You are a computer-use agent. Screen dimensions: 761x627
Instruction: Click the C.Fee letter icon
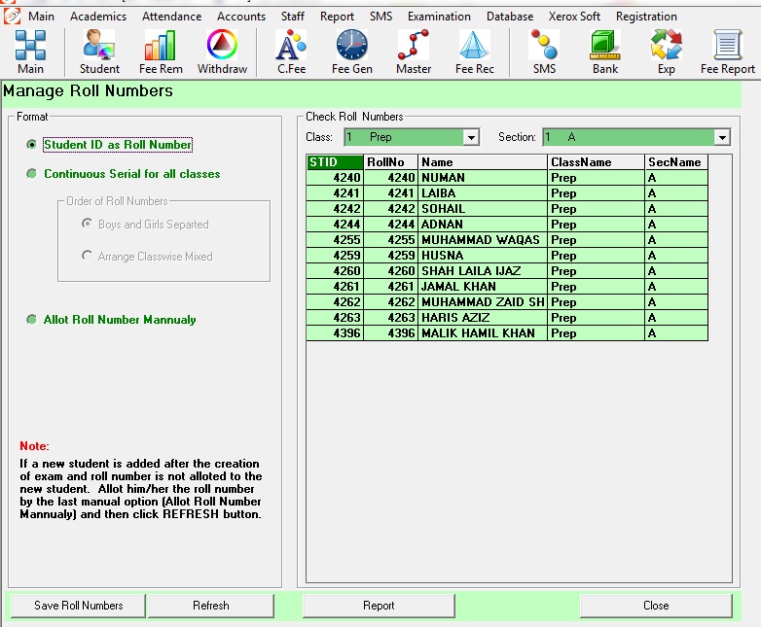tap(291, 51)
